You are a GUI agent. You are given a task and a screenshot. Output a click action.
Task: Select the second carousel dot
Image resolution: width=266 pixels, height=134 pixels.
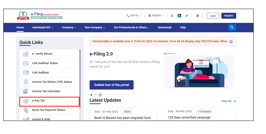click(x=96, y=95)
